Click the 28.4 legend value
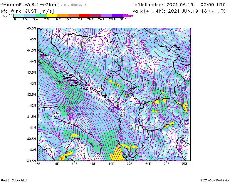Viewport: 235px width, 182px height. tap(112, 19)
